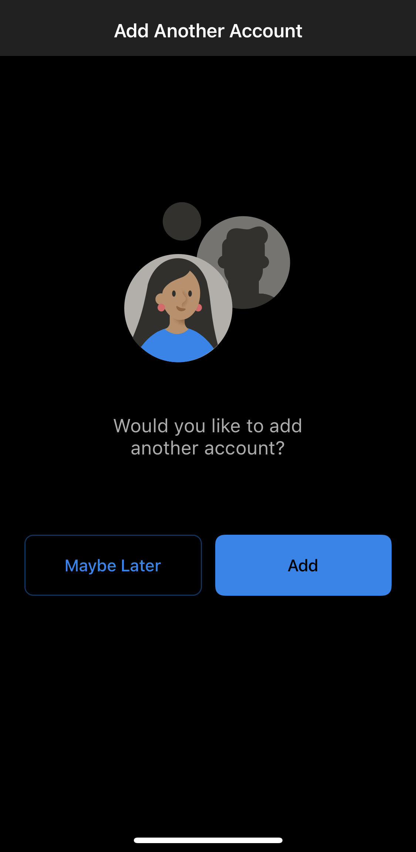Tap the 'Maybe' word in left button
This screenshot has width=416, height=852.
pyautogui.click(x=91, y=566)
